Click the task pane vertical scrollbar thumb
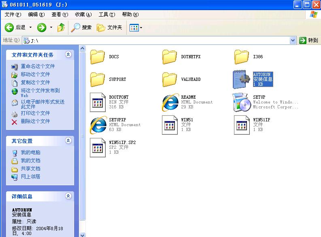 (82, 136)
